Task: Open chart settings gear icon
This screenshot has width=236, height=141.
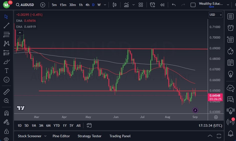Action: click(x=216, y=117)
